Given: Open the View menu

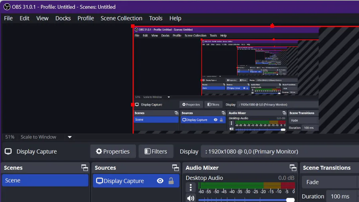Looking at the screenshot, I should (x=42, y=18).
